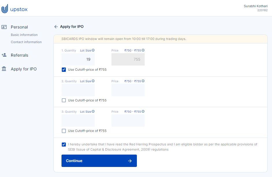Click the Lot Size info icon in bid 3
The width and height of the screenshot is (272, 177).
[93, 111]
